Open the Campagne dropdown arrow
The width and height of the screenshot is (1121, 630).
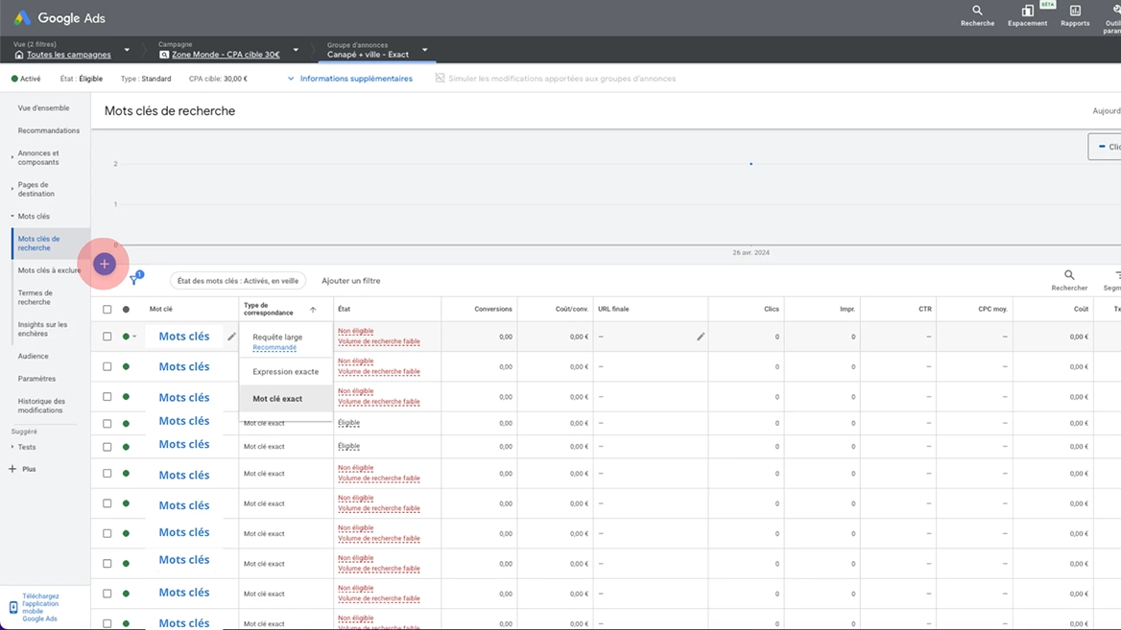click(x=296, y=50)
